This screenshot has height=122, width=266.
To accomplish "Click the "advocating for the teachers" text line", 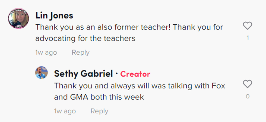I will (x=85, y=38).
